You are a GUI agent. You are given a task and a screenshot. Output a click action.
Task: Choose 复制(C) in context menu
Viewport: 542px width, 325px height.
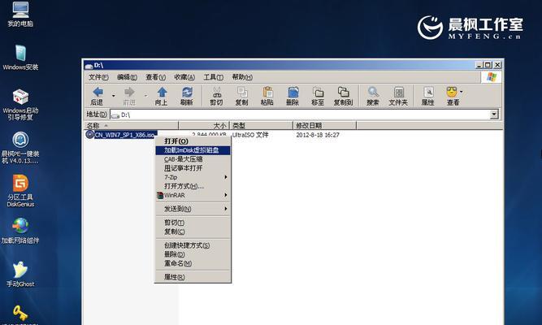click(x=193, y=232)
